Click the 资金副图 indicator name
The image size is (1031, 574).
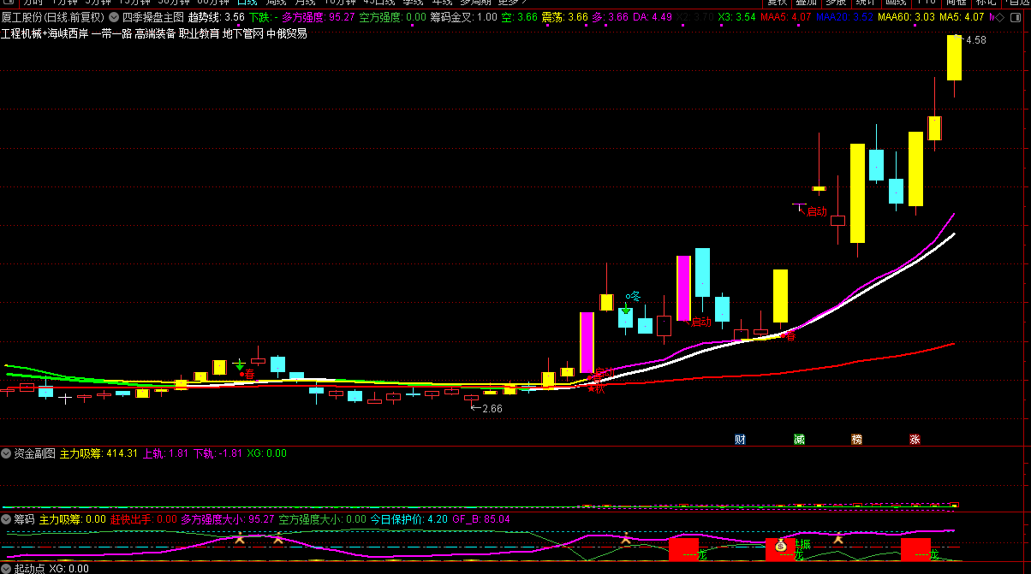(x=34, y=453)
